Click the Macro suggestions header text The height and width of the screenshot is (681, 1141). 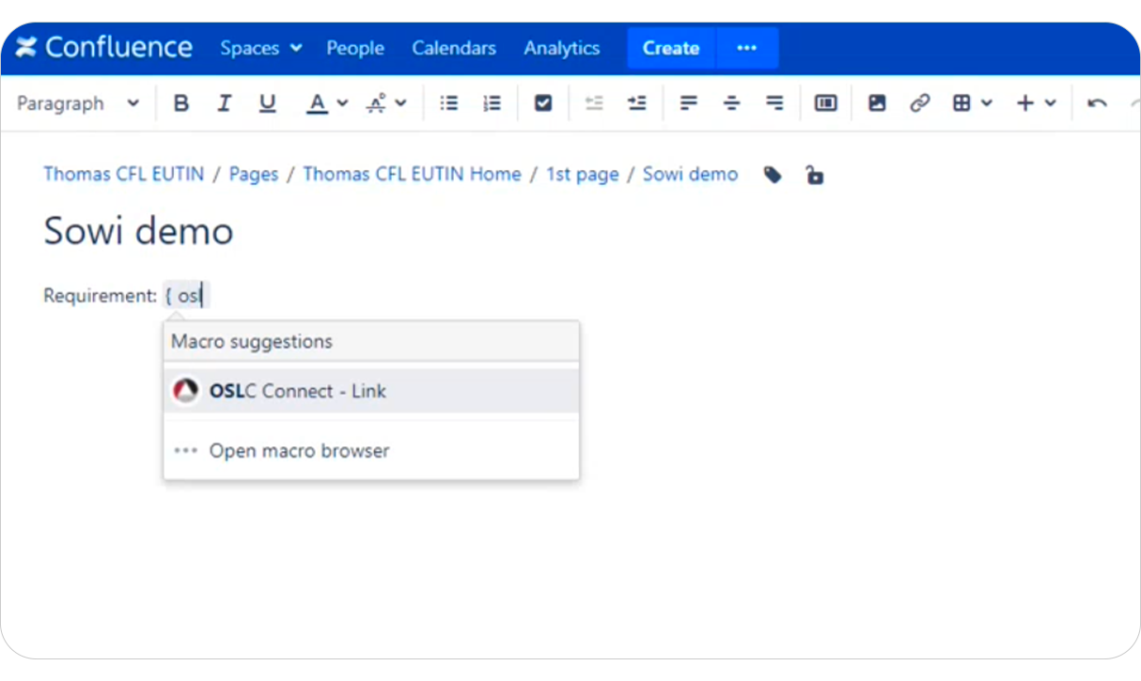[x=252, y=342]
